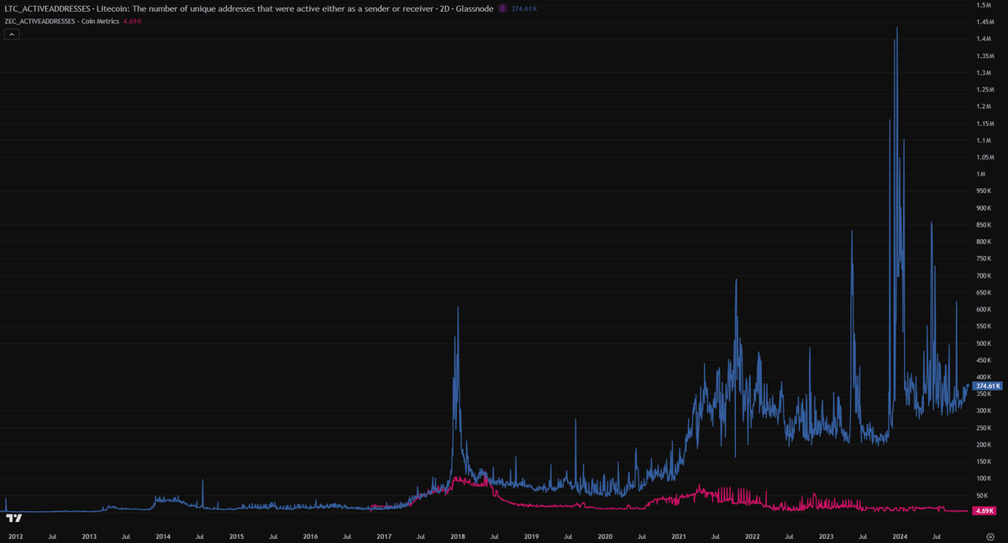
Task: Collapse the indicator legend with the chevron button
Action: point(12,34)
